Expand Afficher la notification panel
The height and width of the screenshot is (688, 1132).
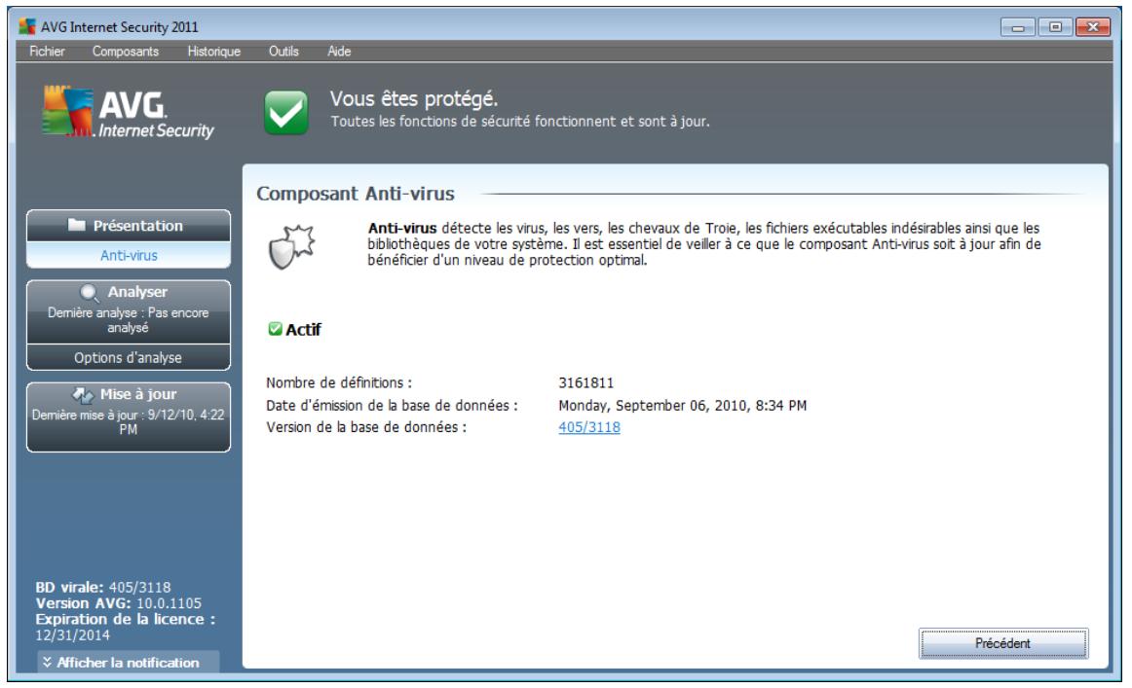[129, 662]
